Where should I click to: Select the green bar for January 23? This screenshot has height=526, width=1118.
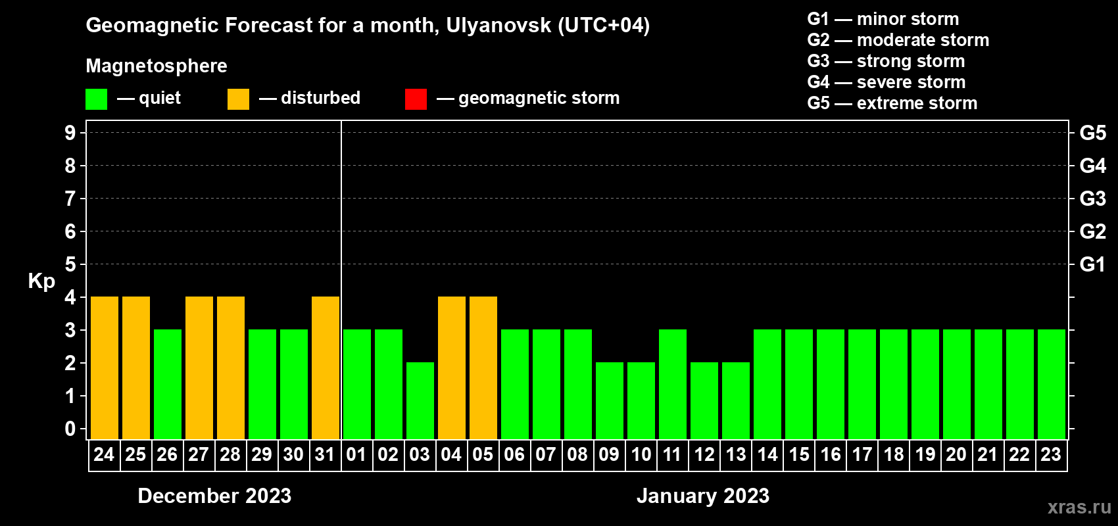click(x=1052, y=385)
